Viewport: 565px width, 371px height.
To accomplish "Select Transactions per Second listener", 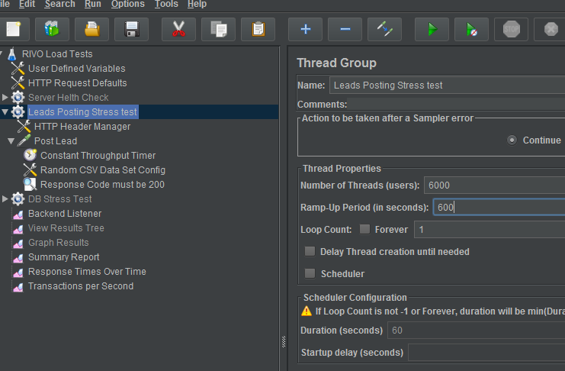I will coord(81,286).
